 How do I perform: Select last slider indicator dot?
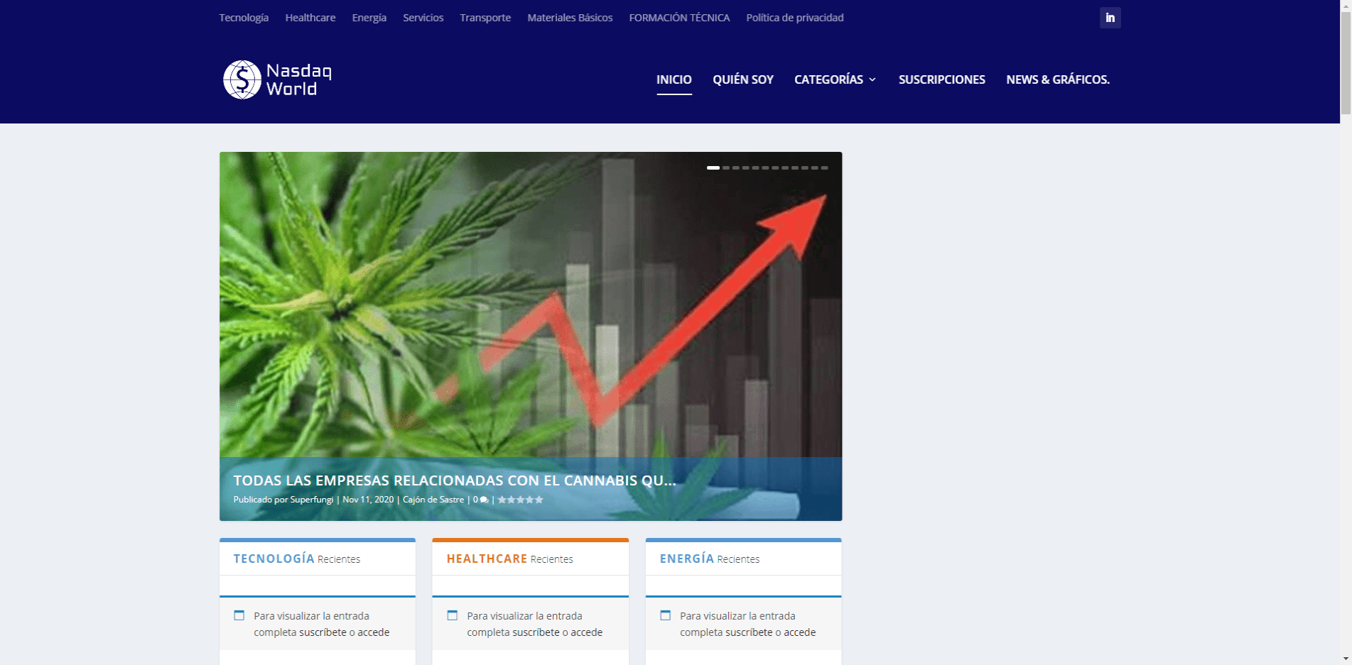[x=825, y=167]
